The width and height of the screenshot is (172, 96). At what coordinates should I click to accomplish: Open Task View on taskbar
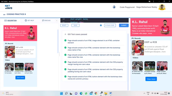click(x=71, y=93)
